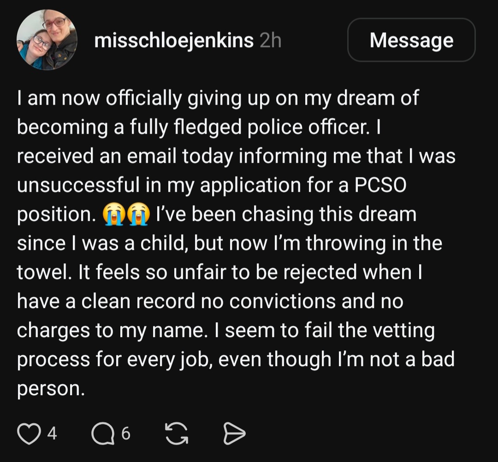Click the line starting "have a clean record"
This screenshot has width=498, height=462.
210,302
